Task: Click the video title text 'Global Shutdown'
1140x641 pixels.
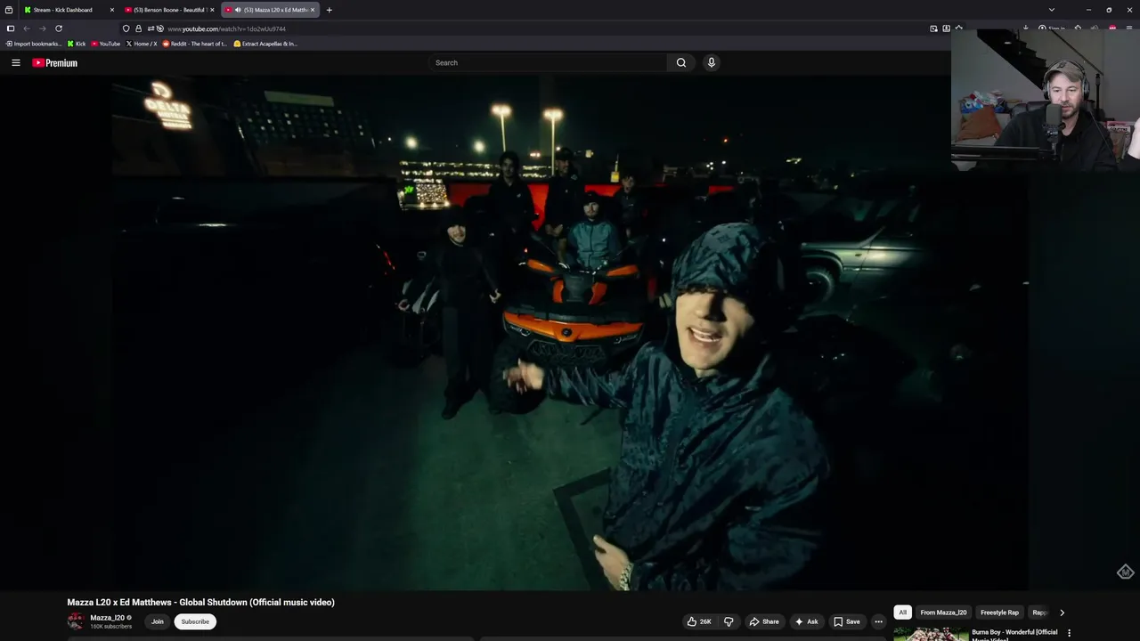Action: pos(213,603)
